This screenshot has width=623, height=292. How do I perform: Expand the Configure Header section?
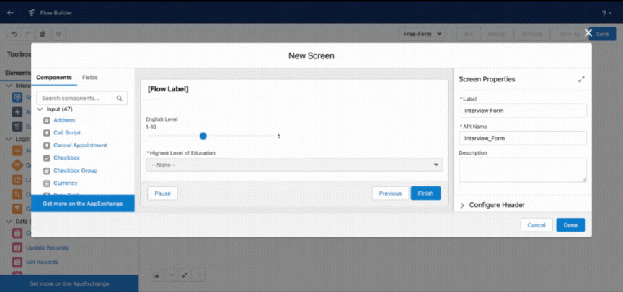point(462,205)
